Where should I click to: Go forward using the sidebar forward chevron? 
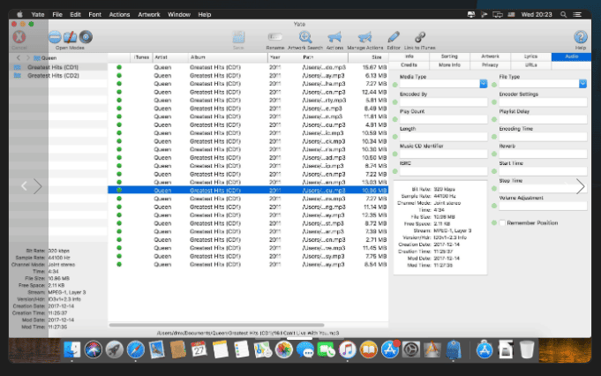click(x=28, y=58)
